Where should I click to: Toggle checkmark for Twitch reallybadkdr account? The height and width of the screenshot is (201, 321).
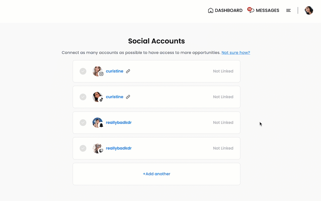click(83, 148)
